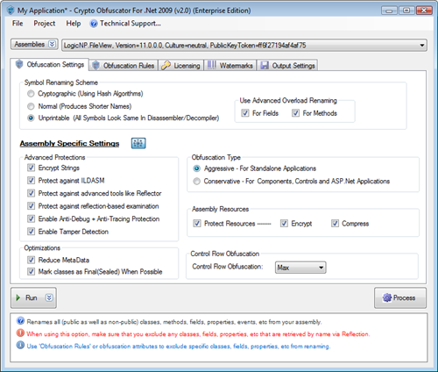Viewport: 438px width, 372px height.
Task: Choose Aggressive obfuscation type
Action: pyautogui.click(x=197, y=168)
